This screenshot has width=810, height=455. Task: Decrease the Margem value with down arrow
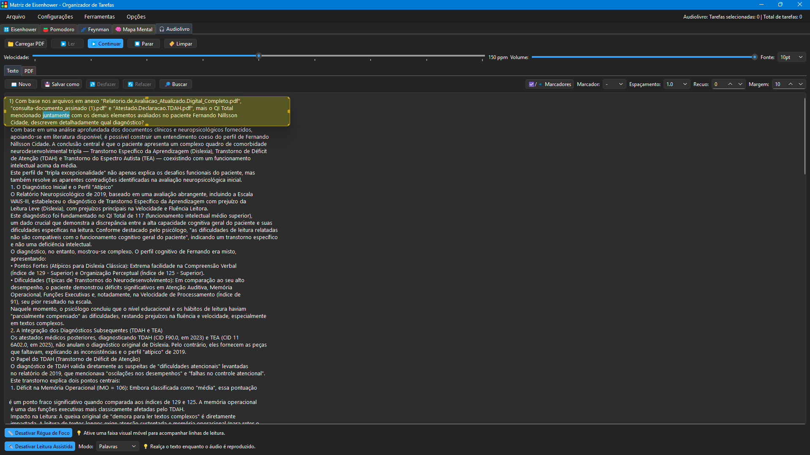(x=801, y=84)
